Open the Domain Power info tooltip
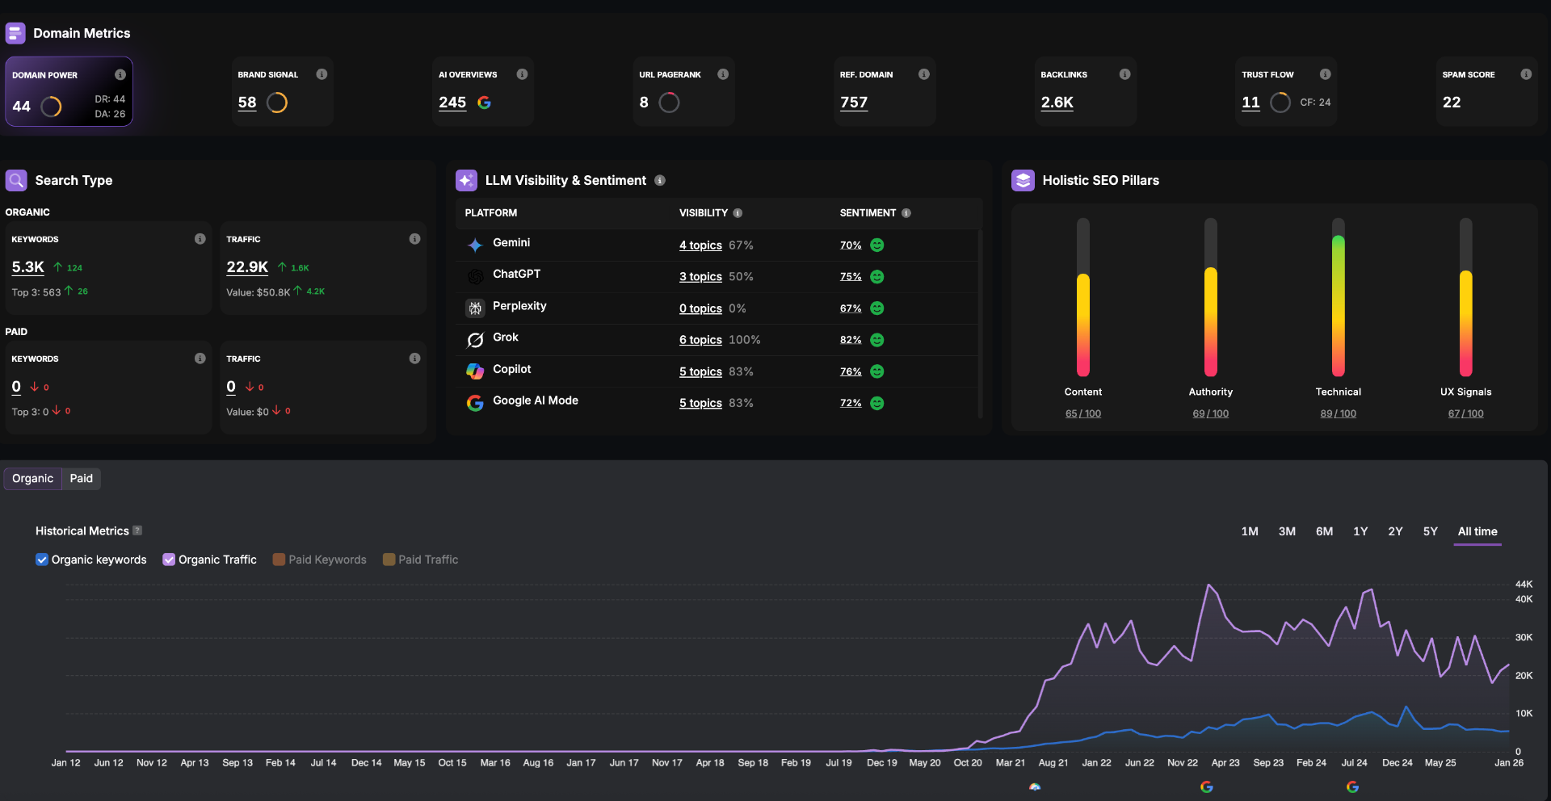The image size is (1551, 801). (x=121, y=73)
